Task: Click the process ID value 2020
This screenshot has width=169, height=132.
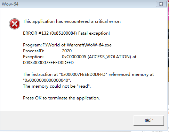Action: [x=67, y=51]
